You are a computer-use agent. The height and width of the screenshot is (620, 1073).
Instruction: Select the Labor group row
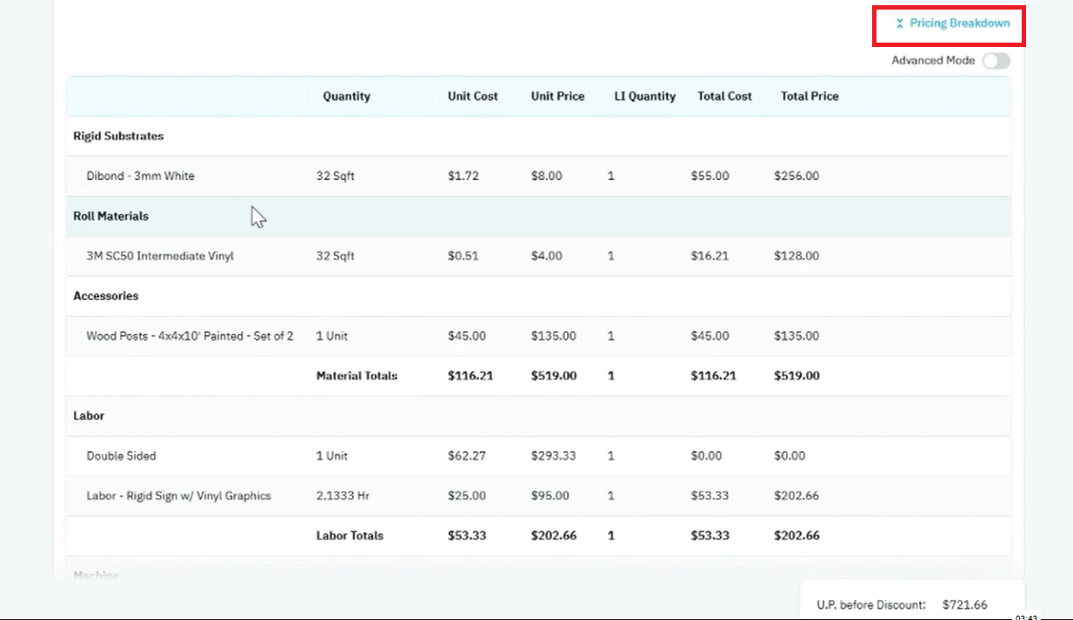(x=538, y=417)
